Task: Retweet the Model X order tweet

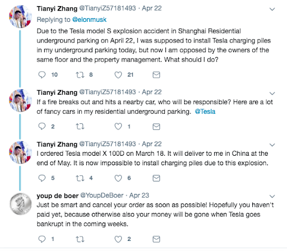Action: [80, 178]
